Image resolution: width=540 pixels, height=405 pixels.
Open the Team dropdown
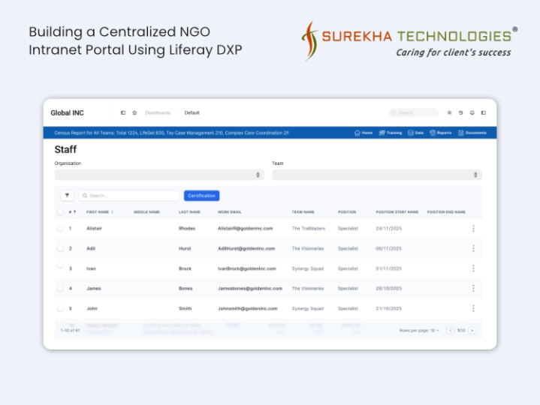(377, 175)
